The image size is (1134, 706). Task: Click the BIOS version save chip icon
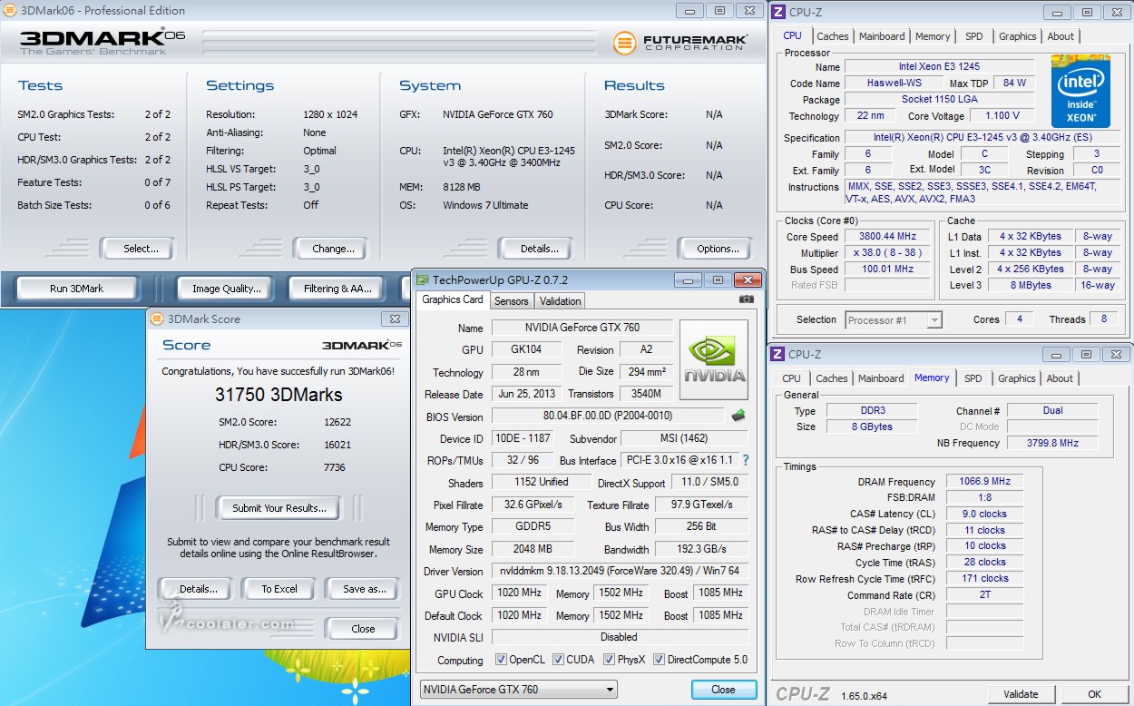pos(739,416)
